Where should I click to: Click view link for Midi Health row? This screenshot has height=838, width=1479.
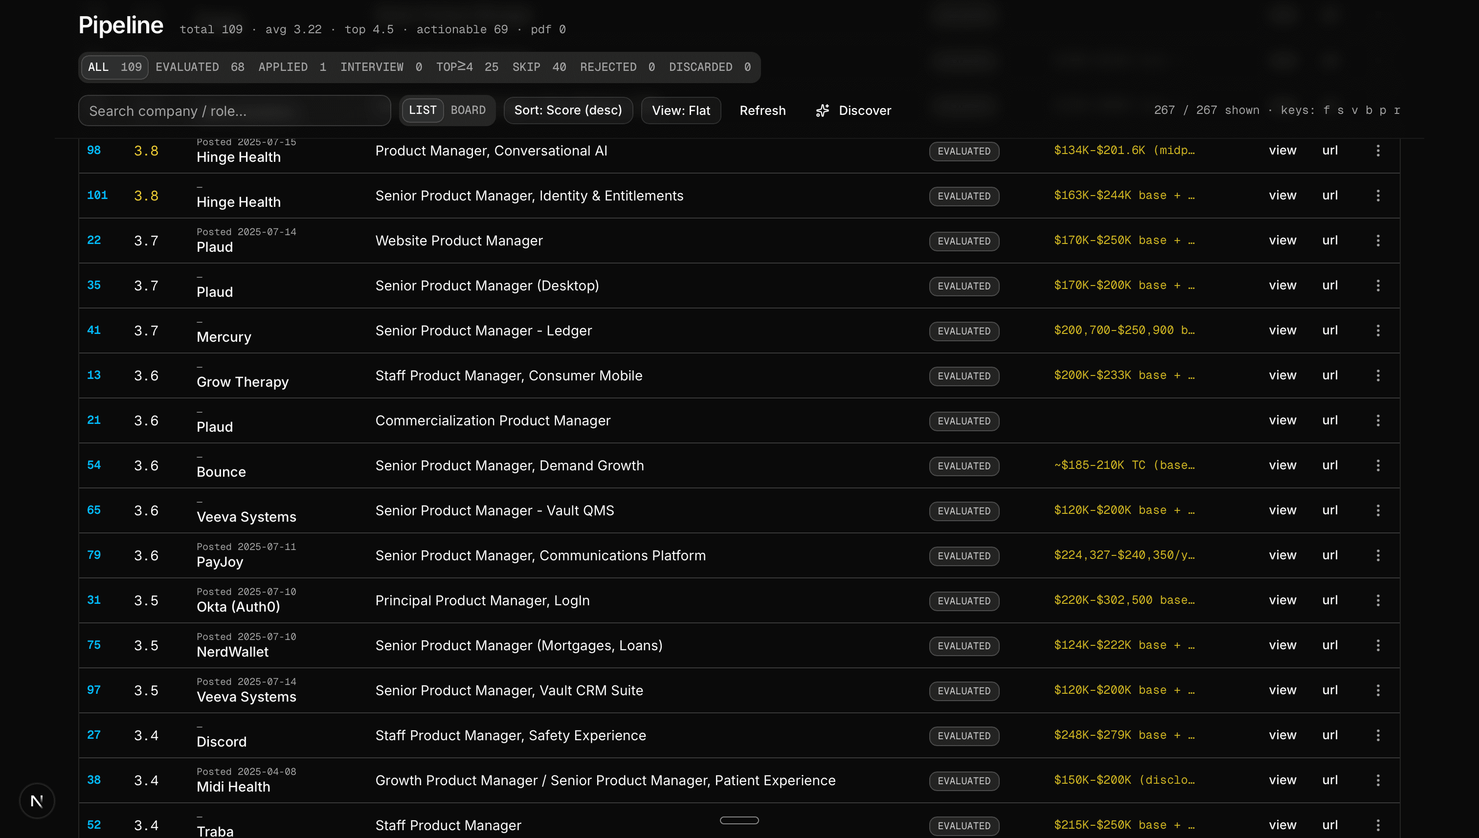pyautogui.click(x=1282, y=779)
